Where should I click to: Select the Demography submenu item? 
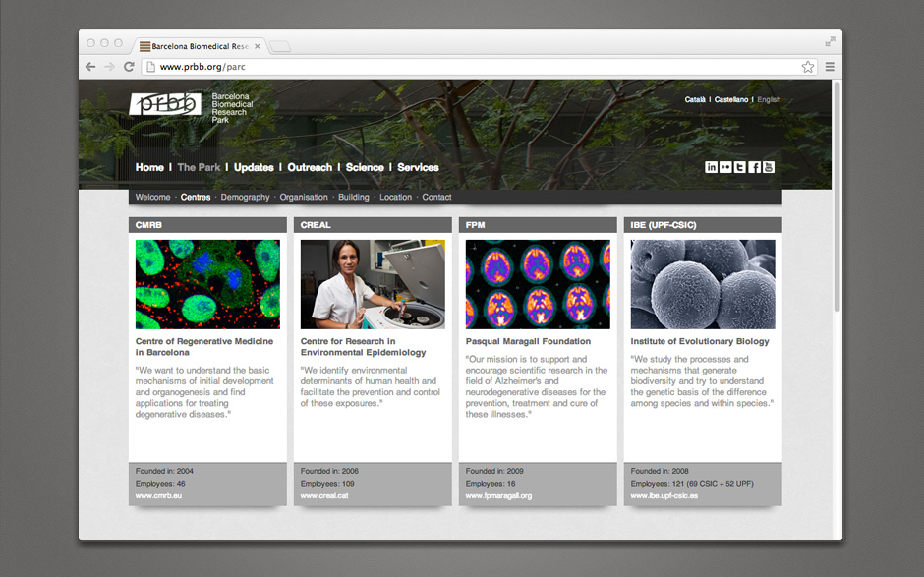pyautogui.click(x=245, y=198)
